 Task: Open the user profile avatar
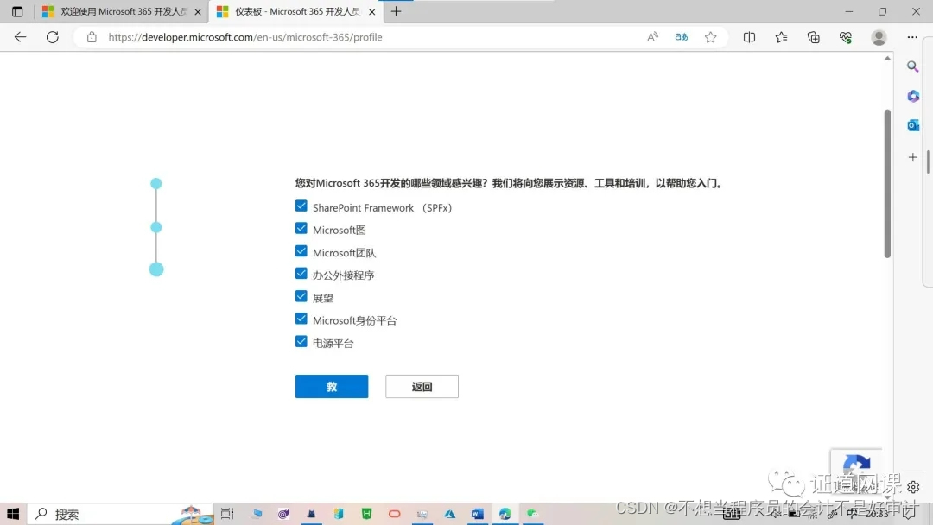tap(879, 37)
